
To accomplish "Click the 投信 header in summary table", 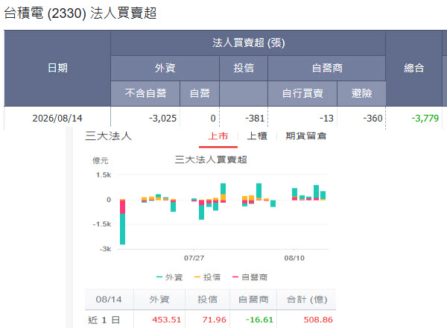I will click(x=207, y=299).
